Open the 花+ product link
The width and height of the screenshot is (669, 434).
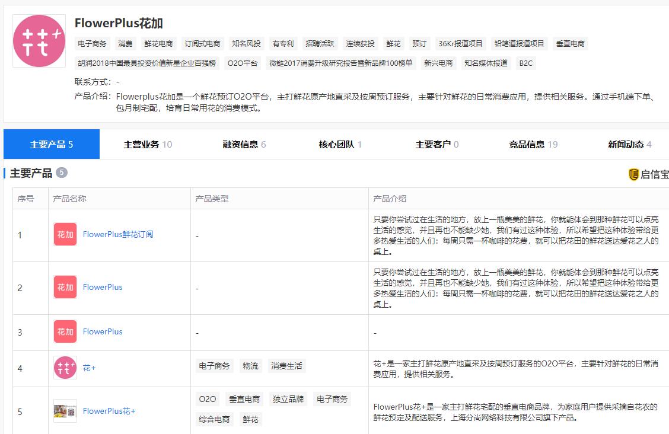(x=89, y=368)
